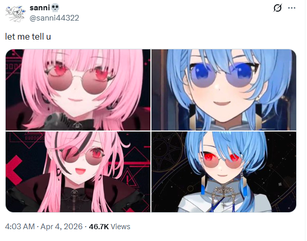Click the round sunglasses in the top-left image
This screenshot has width=307, height=241.
point(78,80)
